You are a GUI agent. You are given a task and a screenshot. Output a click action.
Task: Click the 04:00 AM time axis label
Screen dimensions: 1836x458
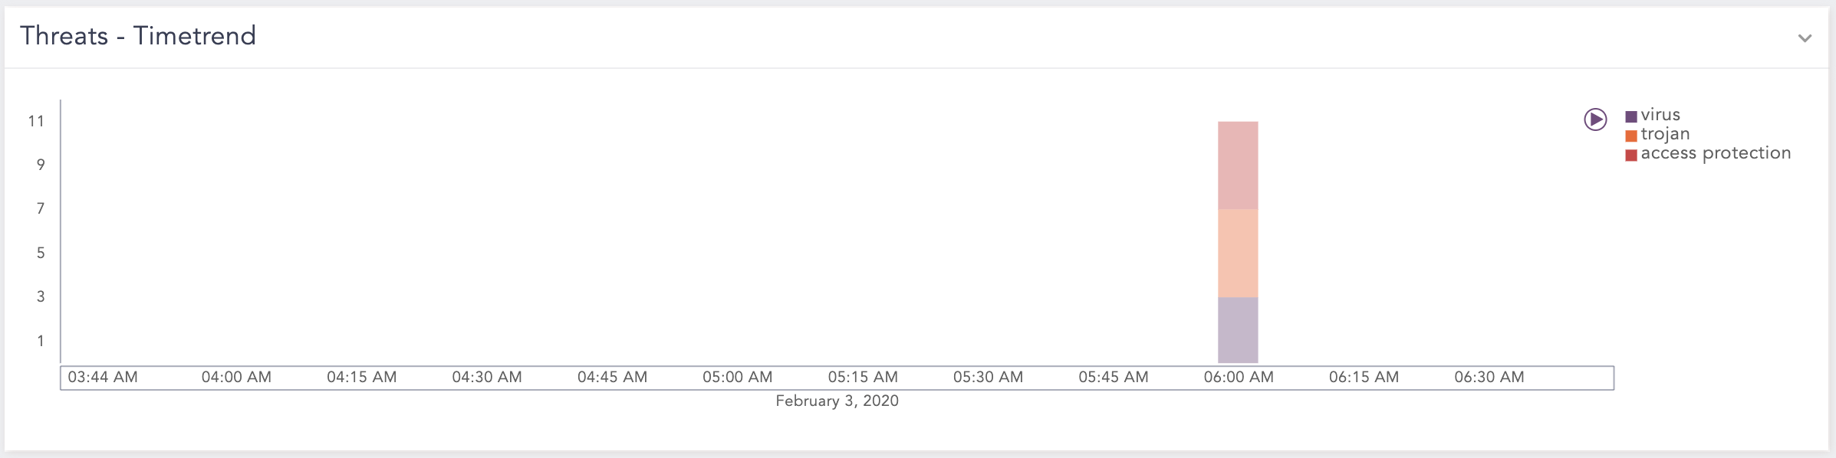pyautogui.click(x=236, y=377)
